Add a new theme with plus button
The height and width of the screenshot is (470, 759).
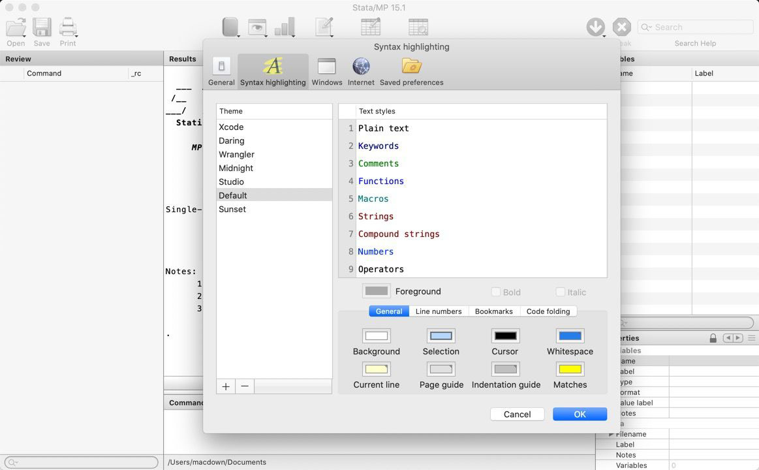point(226,386)
